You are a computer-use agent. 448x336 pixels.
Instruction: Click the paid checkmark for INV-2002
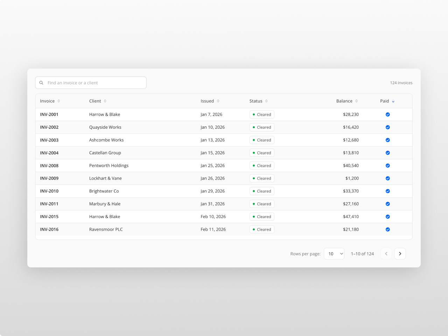[388, 127]
